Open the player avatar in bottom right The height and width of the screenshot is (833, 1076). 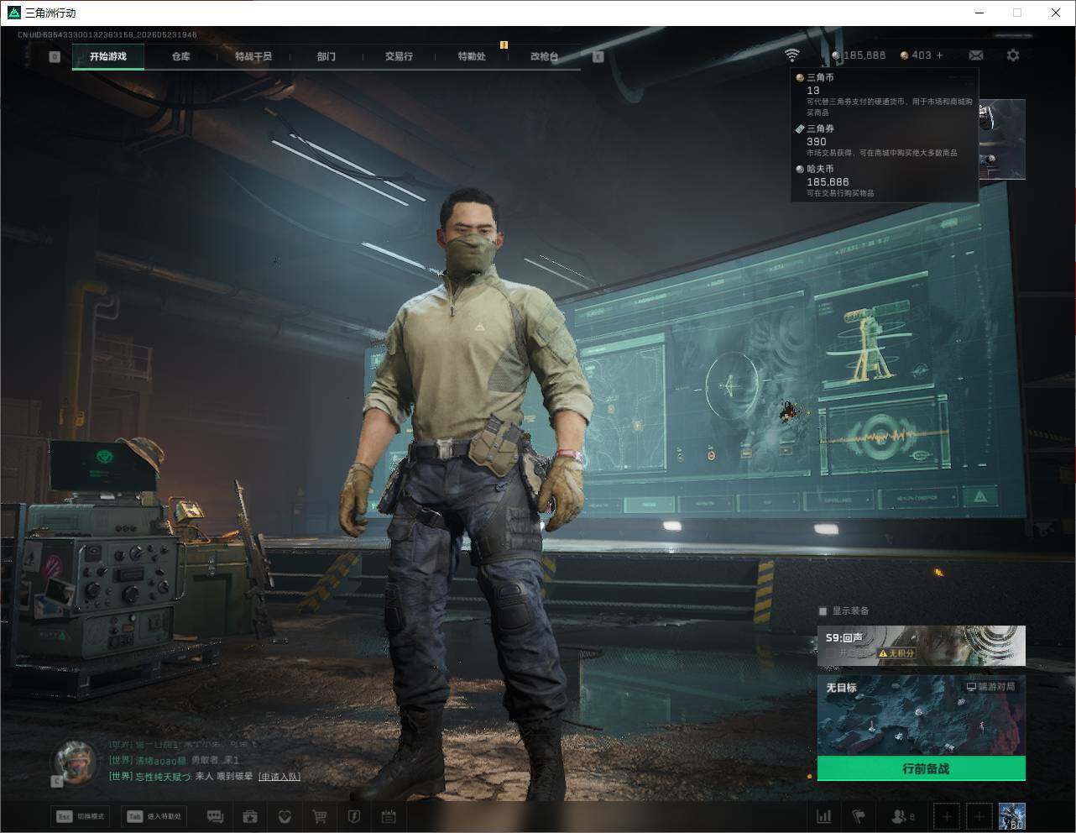pyautogui.click(x=1012, y=816)
